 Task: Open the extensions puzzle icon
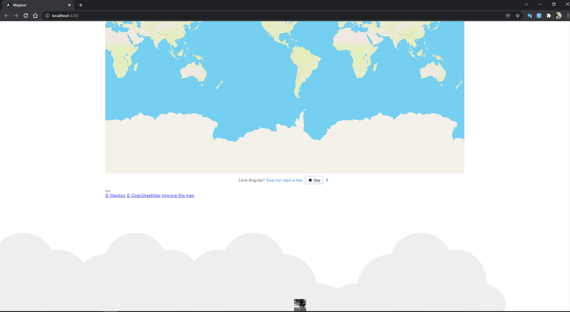549,16
